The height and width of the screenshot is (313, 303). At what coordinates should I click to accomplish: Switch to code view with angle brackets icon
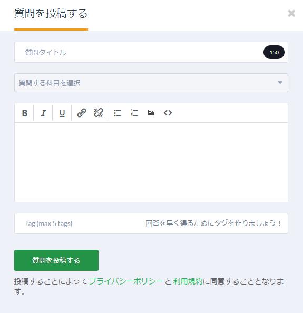coord(168,113)
